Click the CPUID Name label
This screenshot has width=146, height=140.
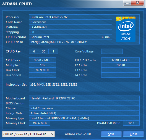15,42
